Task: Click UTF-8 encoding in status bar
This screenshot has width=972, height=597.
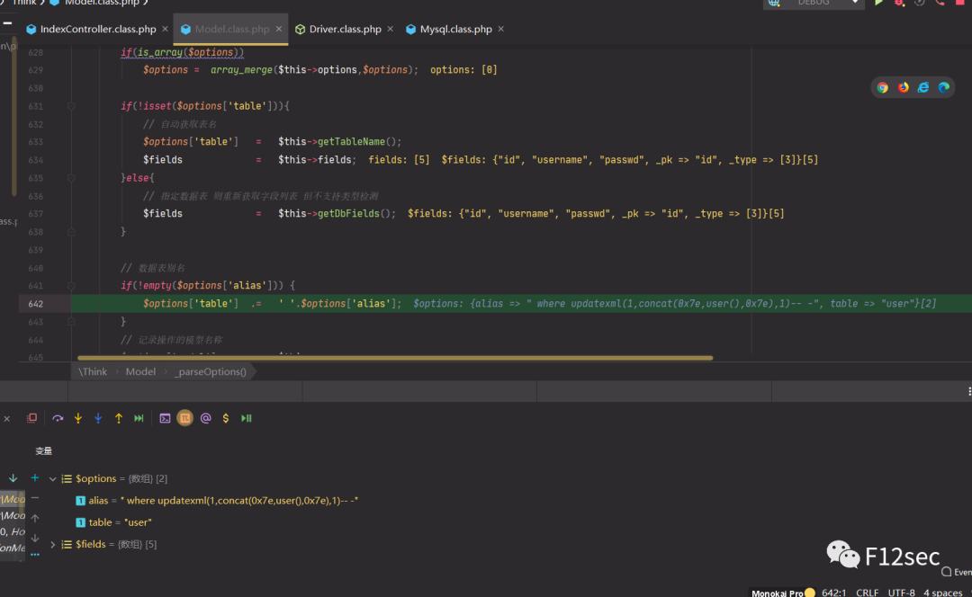Action: pyautogui.click(x=901, y=593)
